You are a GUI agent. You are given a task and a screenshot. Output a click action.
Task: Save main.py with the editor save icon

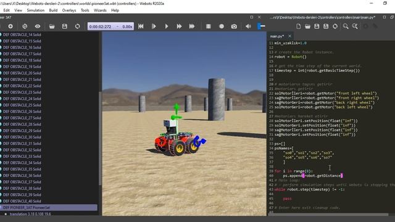coord(317,26)
